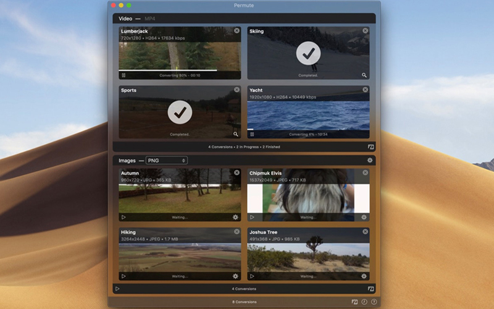Open settings gear for the Hiking image
Screen dimensions: 494x309
(235, 276)
